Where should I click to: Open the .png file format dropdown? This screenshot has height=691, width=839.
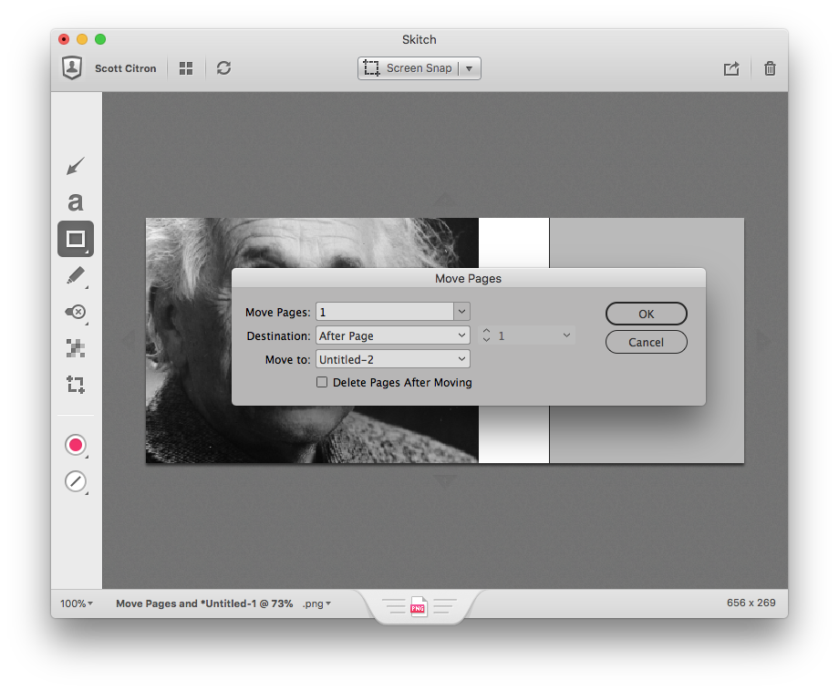click(x=316, y=603)
